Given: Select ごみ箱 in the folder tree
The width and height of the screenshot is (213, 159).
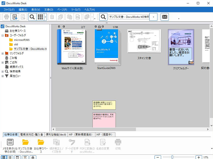Looking at the screenshot, I should [13, 58].
